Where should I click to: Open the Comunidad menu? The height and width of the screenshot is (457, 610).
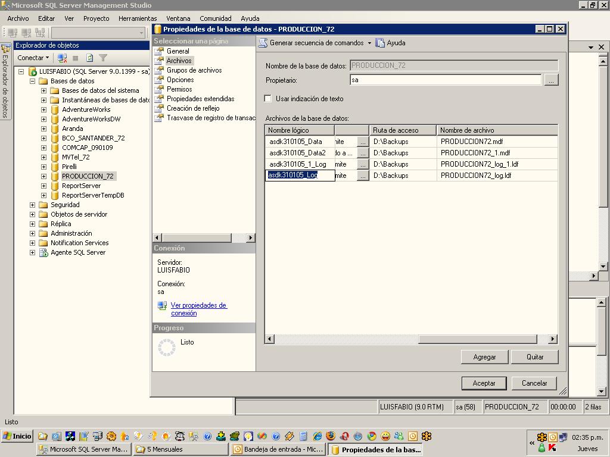click(x=216, y=18)
